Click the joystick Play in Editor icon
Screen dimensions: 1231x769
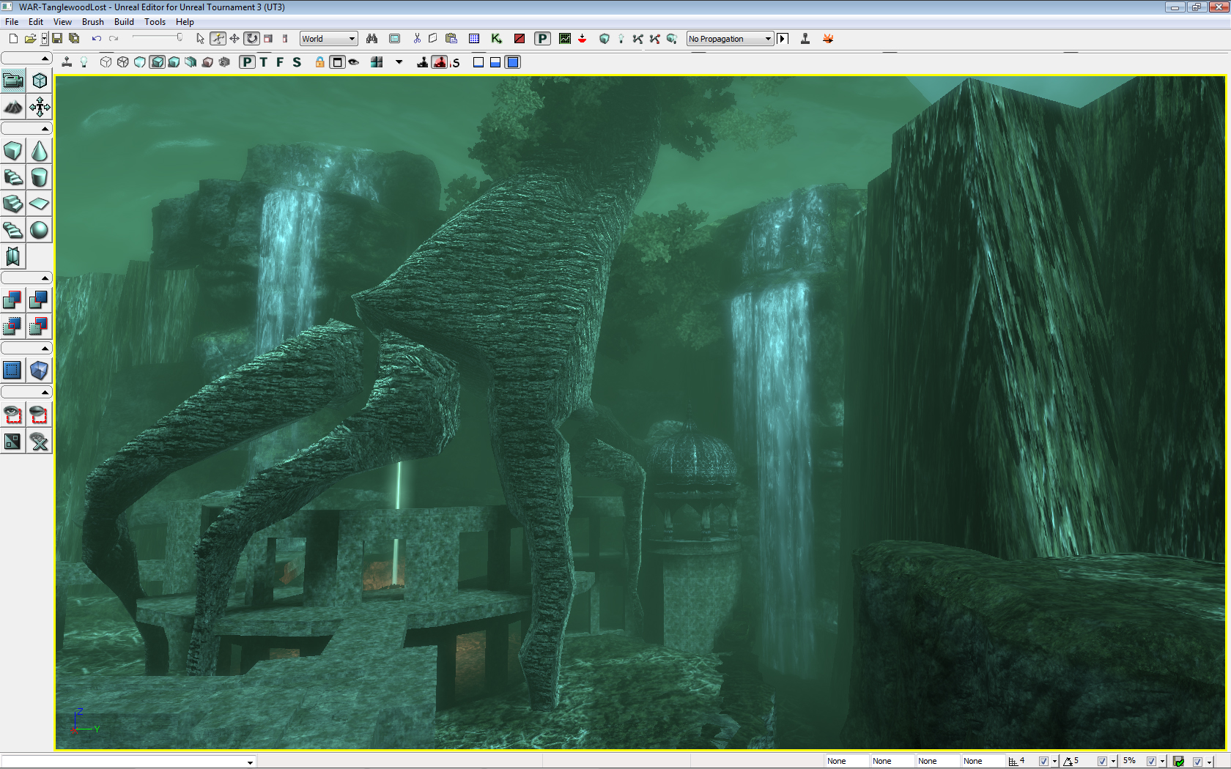click(x=805, y=39)
